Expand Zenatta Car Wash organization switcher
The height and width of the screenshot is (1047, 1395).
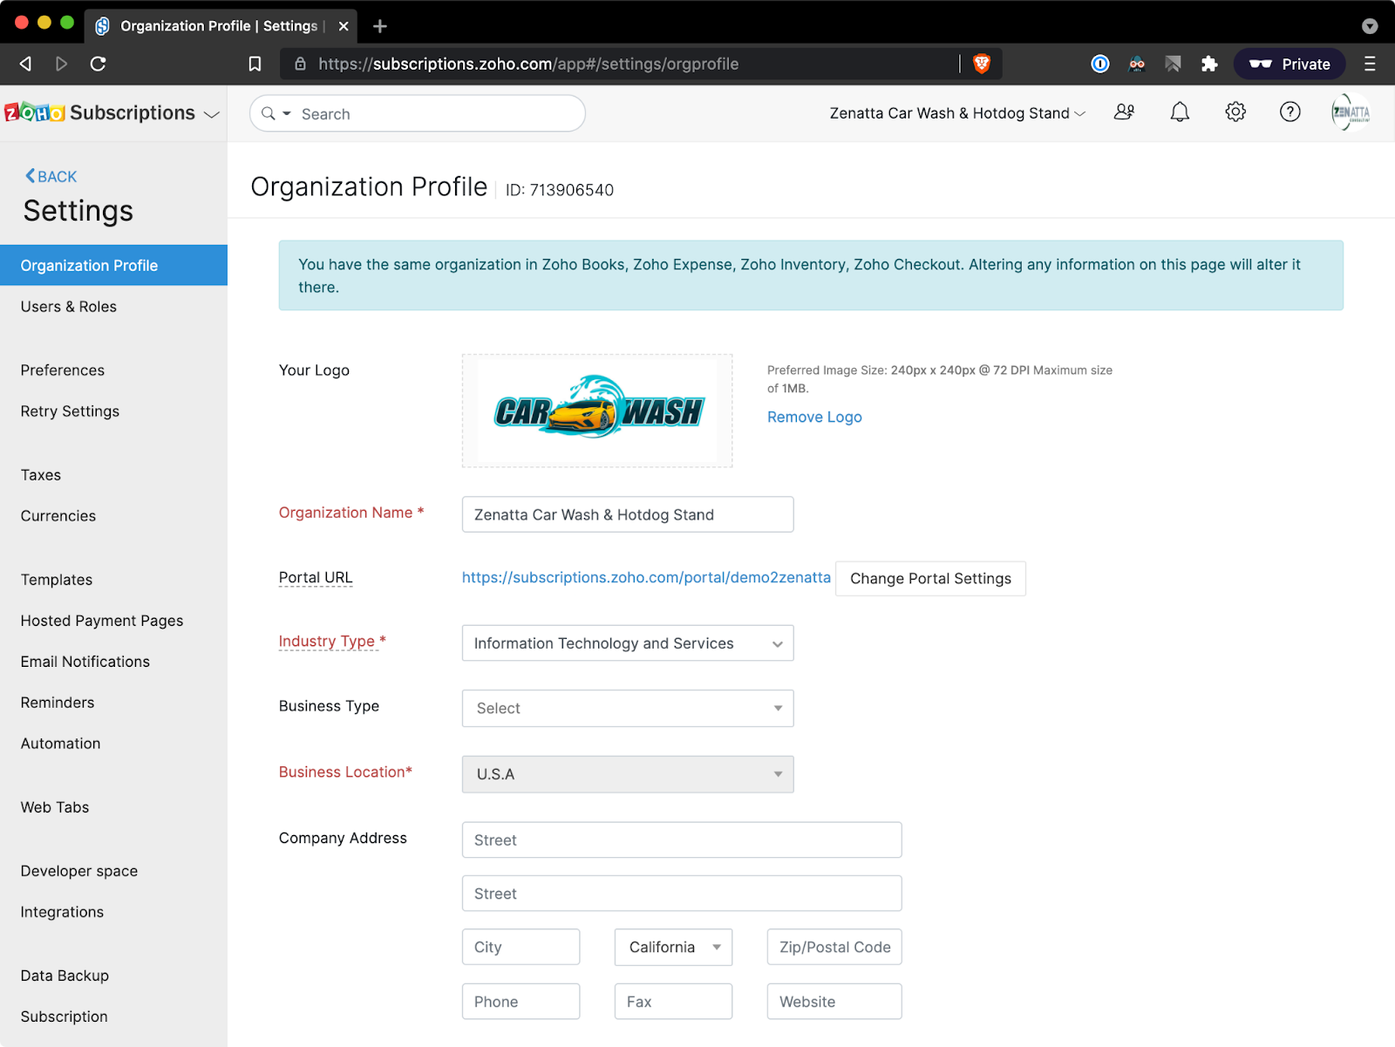[x=957, y=113]
